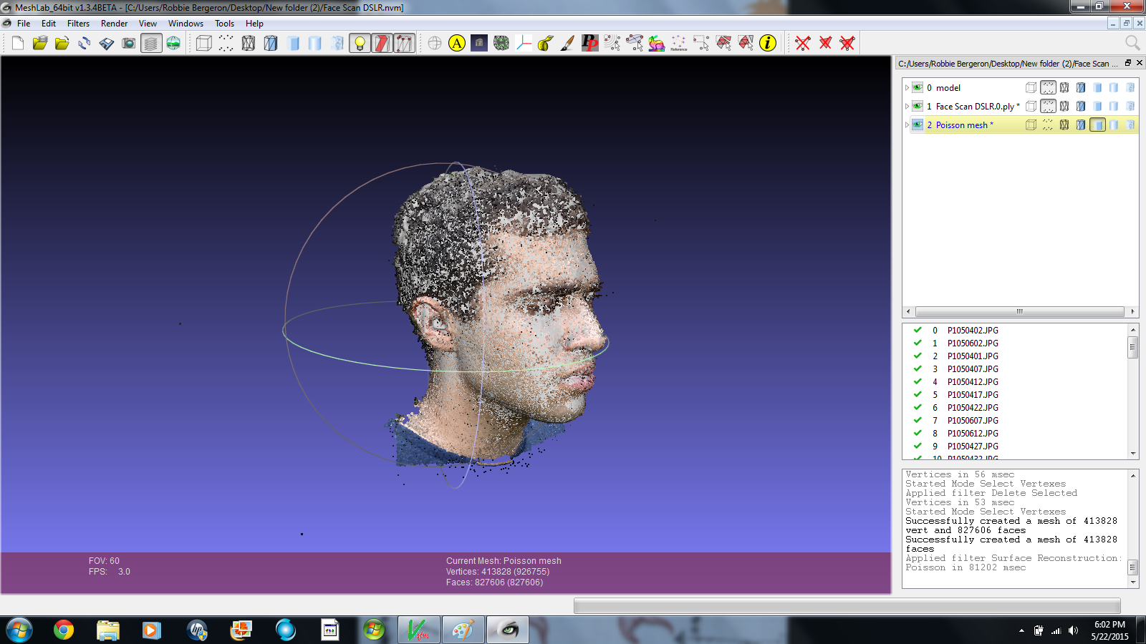This screenshot has height=644, width=1146.
Task: Show the raster globe view icon
Action: (x=173, y=44)
